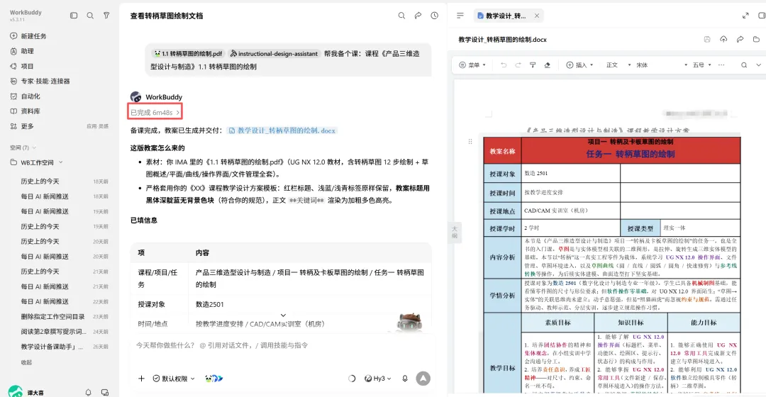Viewport: 766px width, 397px height.
Task: Collapse the 空间 (7) spaces list
Action: pos(23,147)
